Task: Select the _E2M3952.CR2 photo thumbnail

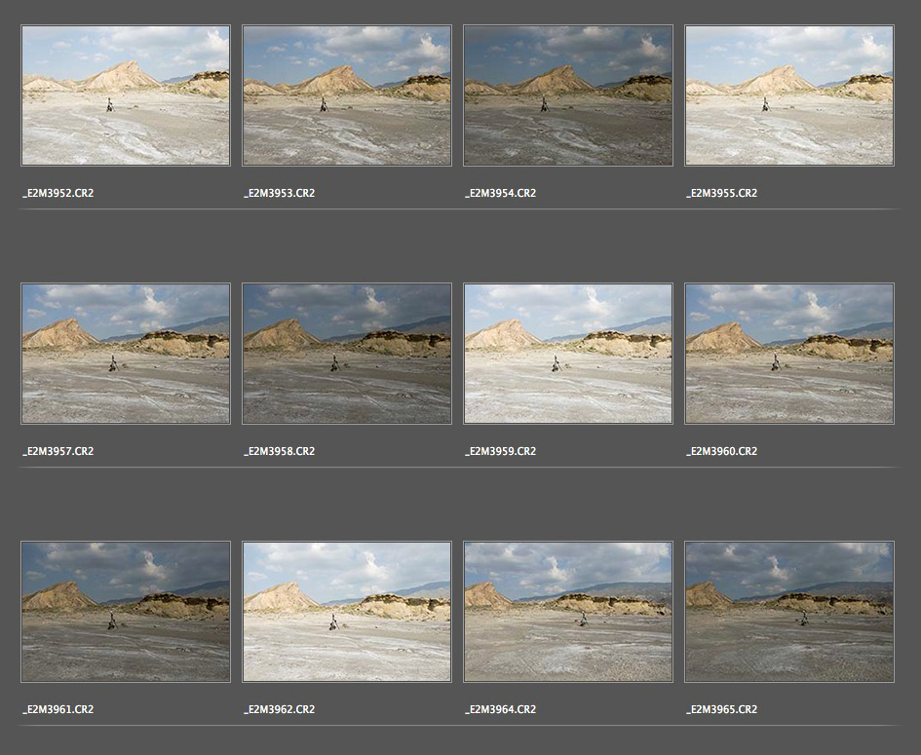Action: (x=126, y=95)
